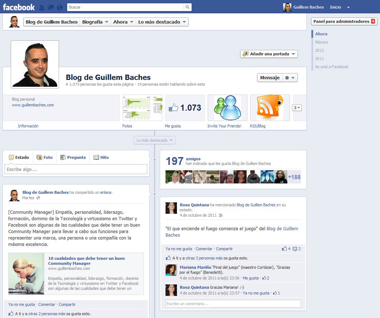The width and height of the screenshot is (380, 318).
Task: Click the Escribe un comentario field
Action: [233, 304]
